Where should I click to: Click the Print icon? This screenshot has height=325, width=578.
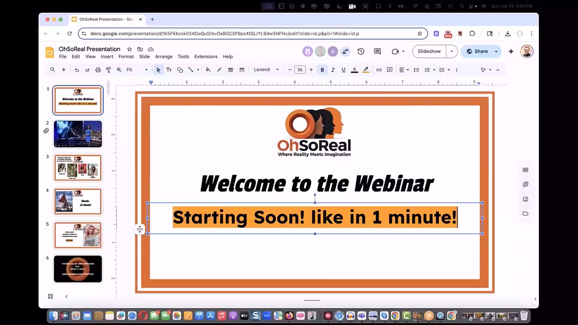click(98, 69)
